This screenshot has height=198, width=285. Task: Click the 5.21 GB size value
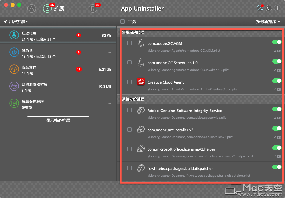[x=105, y=69]
